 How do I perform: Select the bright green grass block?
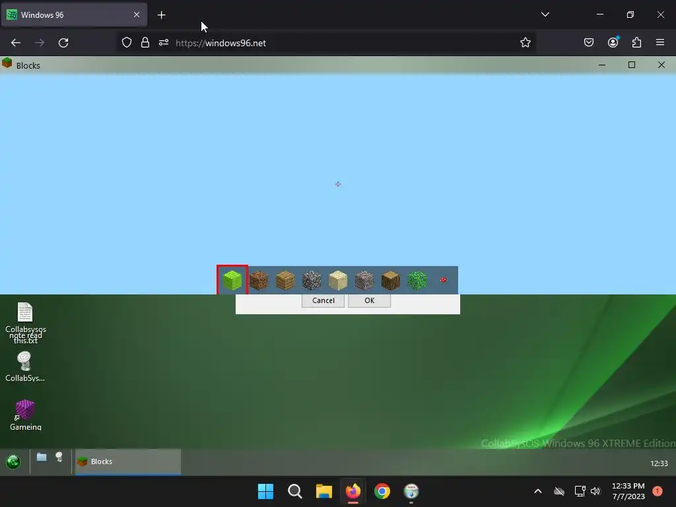coord(232,280)
